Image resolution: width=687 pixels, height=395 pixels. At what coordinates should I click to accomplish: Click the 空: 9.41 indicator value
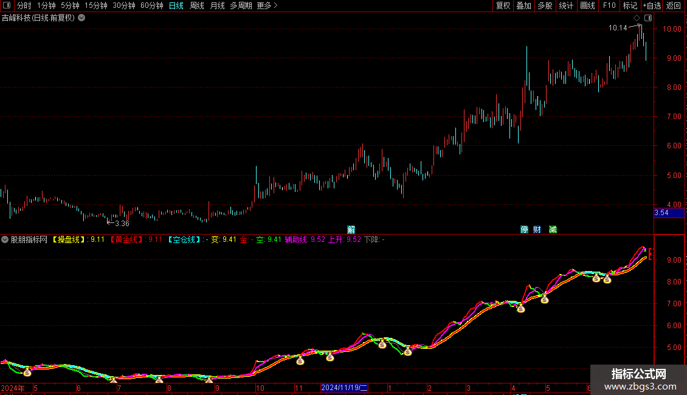[x=269, y=239]
